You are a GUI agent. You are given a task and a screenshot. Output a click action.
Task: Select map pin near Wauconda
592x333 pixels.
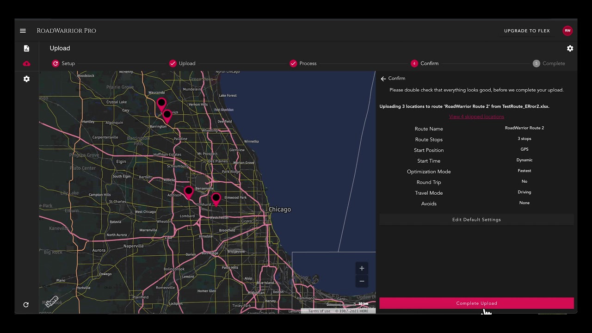click(x=161, y=105)
